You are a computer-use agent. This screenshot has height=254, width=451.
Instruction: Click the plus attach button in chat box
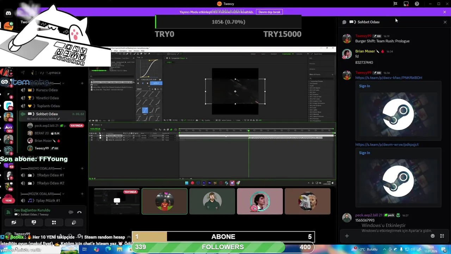coord(347,236)
